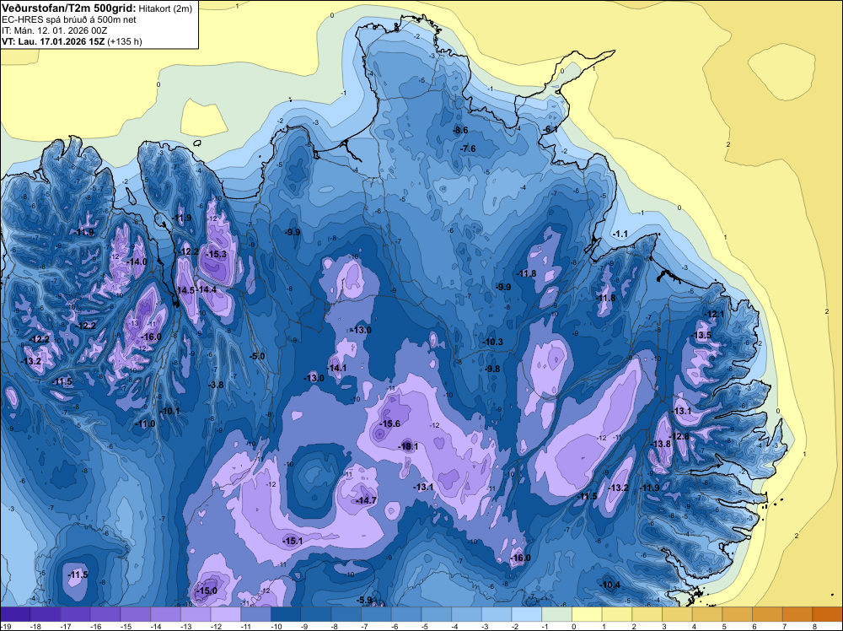Click the -12.1 temperature label
843x631 pixels.
[714, 314]
